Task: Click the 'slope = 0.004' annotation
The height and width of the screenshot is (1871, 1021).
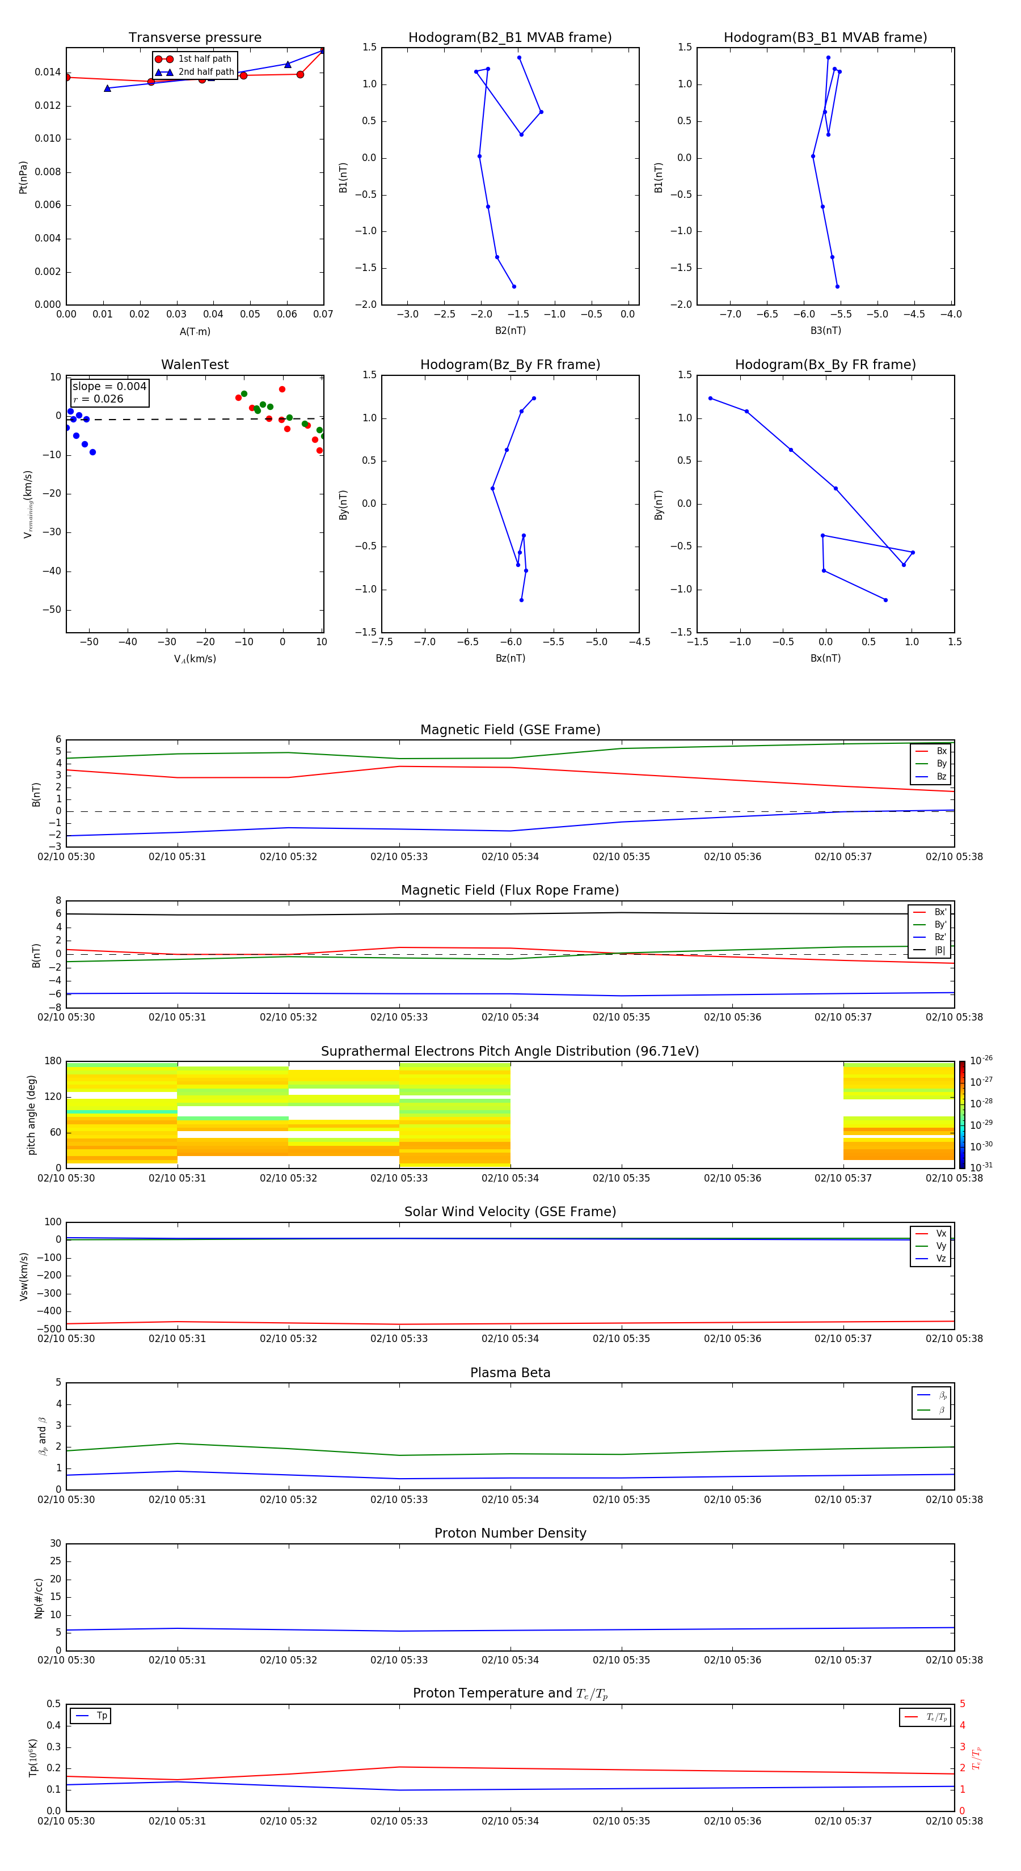Action: pyautogui.click(x=109, y=387)
